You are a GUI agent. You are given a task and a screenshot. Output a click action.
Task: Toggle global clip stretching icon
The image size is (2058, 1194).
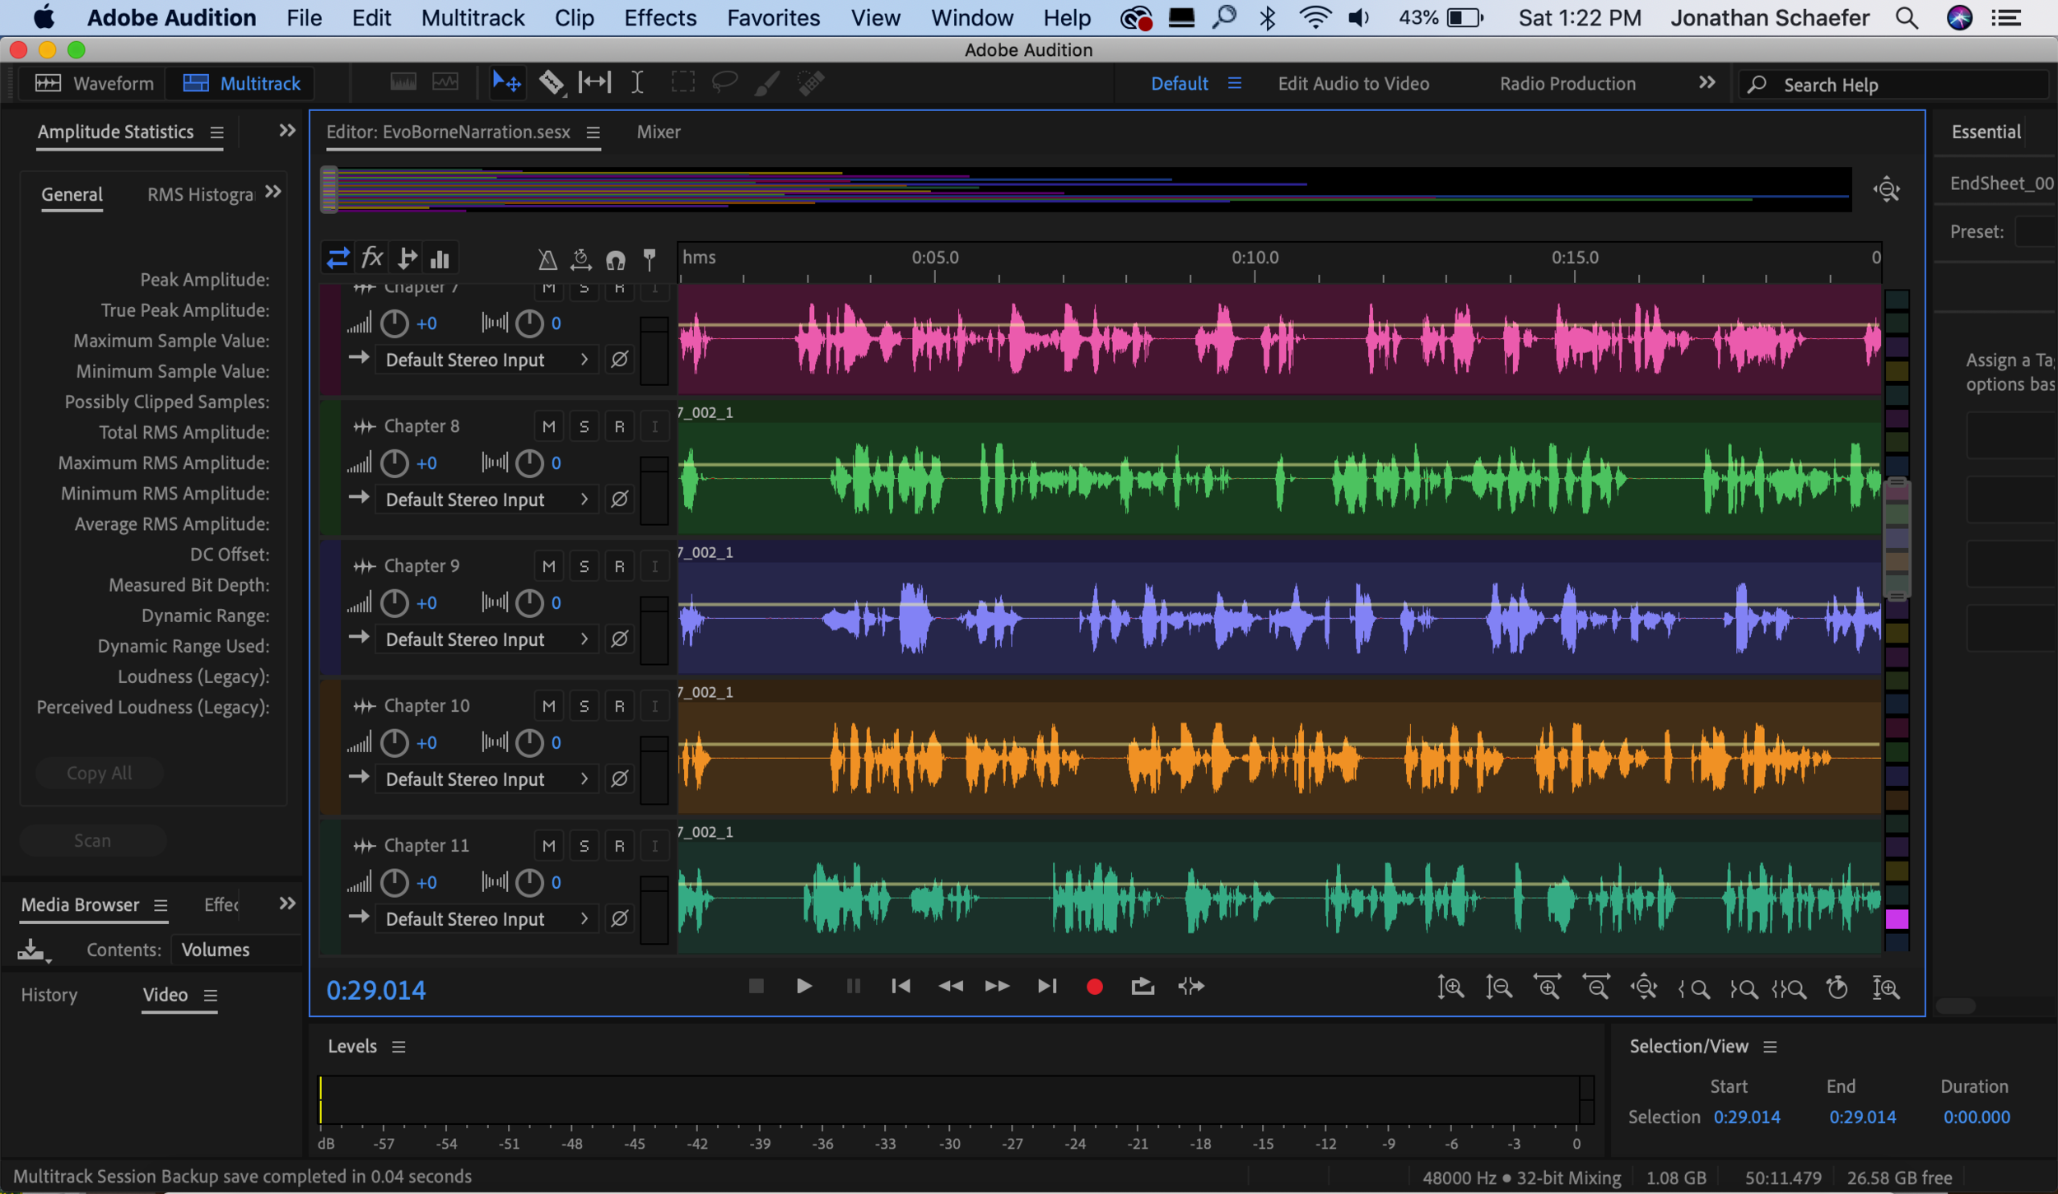click(581, 260)
